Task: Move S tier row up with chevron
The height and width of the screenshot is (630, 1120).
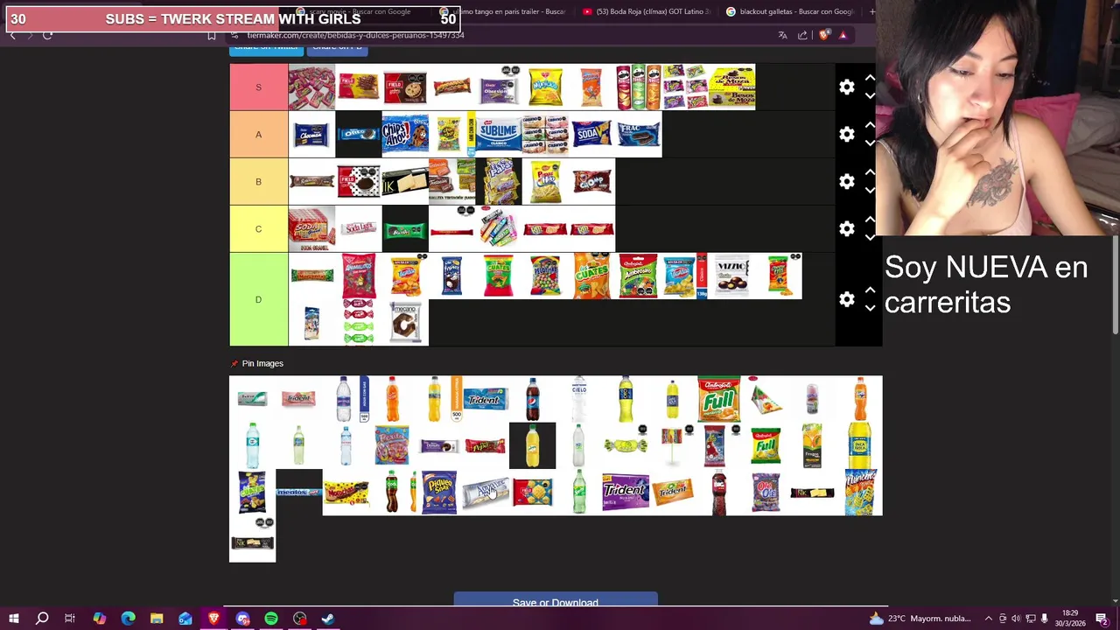Action: (x=870, y=78)
